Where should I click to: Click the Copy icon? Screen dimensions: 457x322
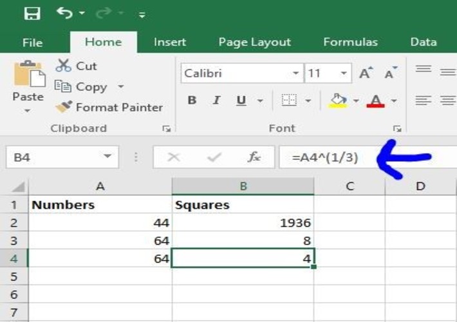coord(62,86)
